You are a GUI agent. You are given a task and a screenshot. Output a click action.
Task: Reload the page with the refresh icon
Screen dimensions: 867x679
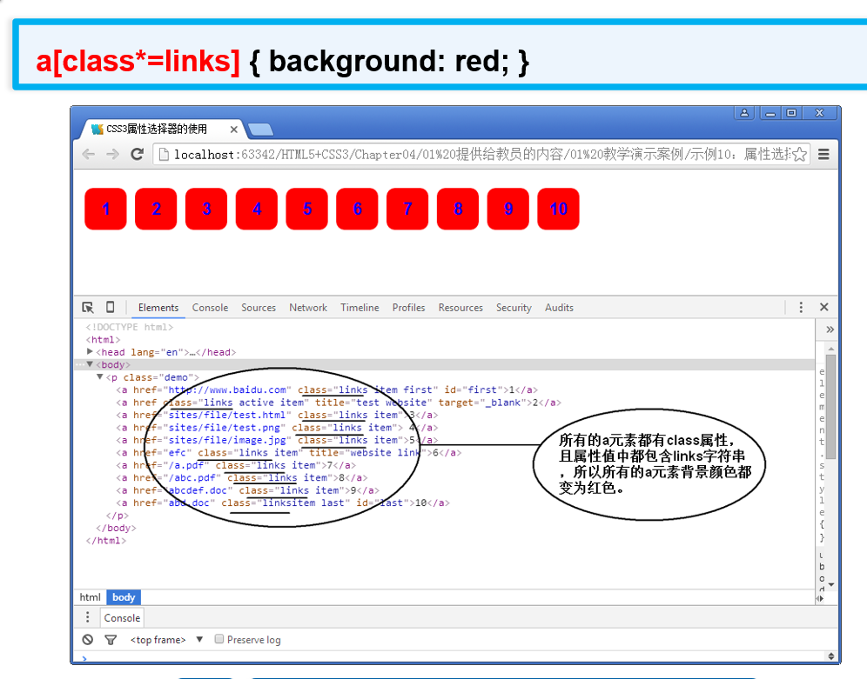click(x=138, y=154)
